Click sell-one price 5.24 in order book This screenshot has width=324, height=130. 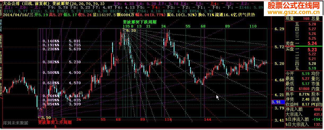coord(312,43)
